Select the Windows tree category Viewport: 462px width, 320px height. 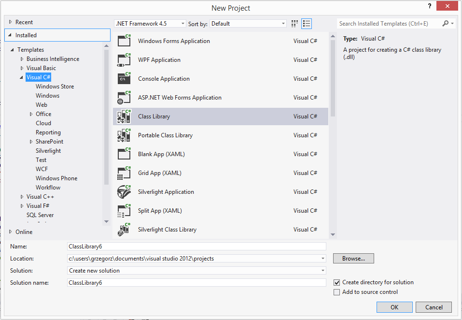click(x=47, y=96)
